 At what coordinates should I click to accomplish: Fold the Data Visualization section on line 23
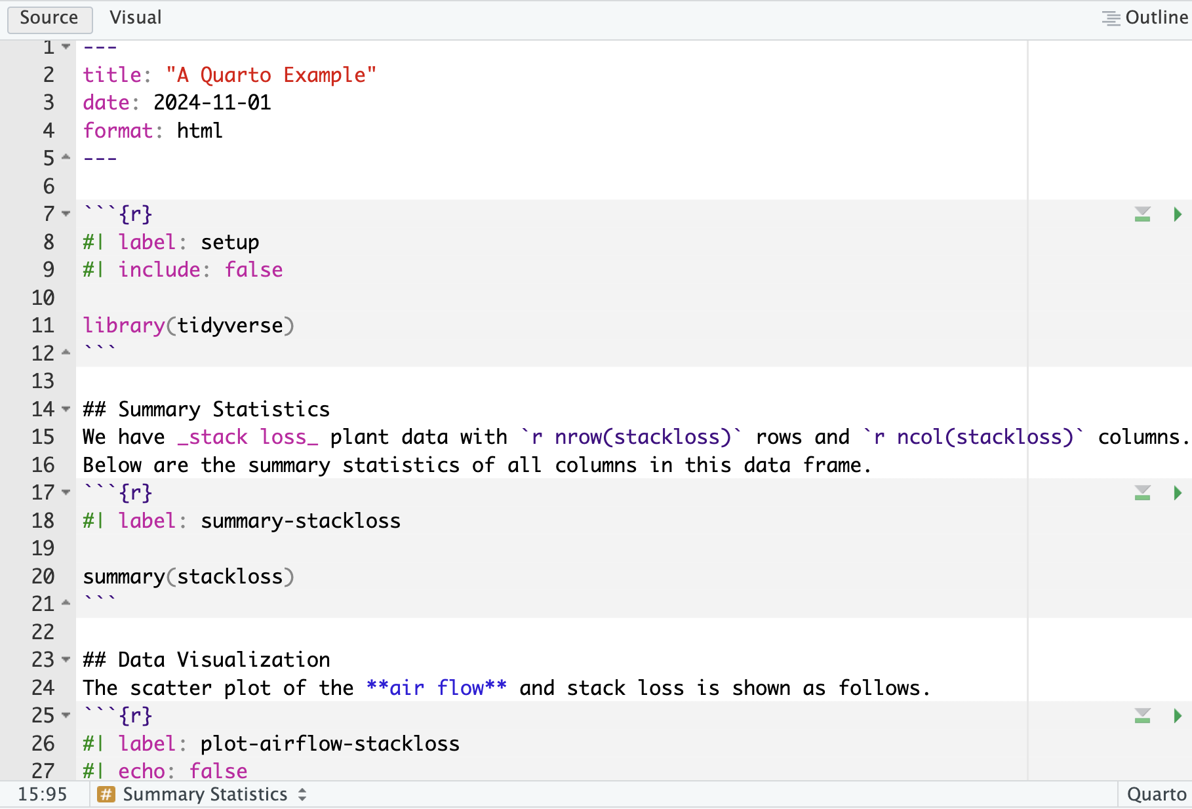[x=66, y=660]
